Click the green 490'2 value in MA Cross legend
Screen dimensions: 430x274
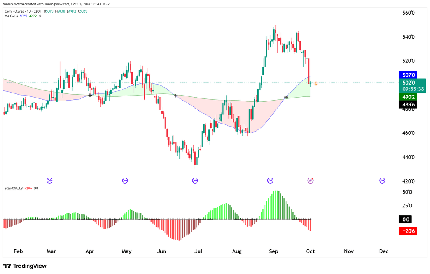tap(33, 16)
